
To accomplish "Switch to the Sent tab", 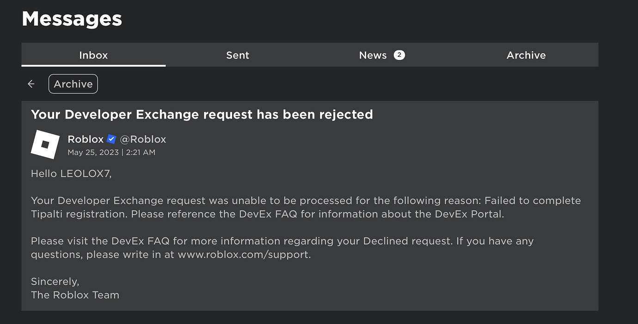I will tap(237, 54).
